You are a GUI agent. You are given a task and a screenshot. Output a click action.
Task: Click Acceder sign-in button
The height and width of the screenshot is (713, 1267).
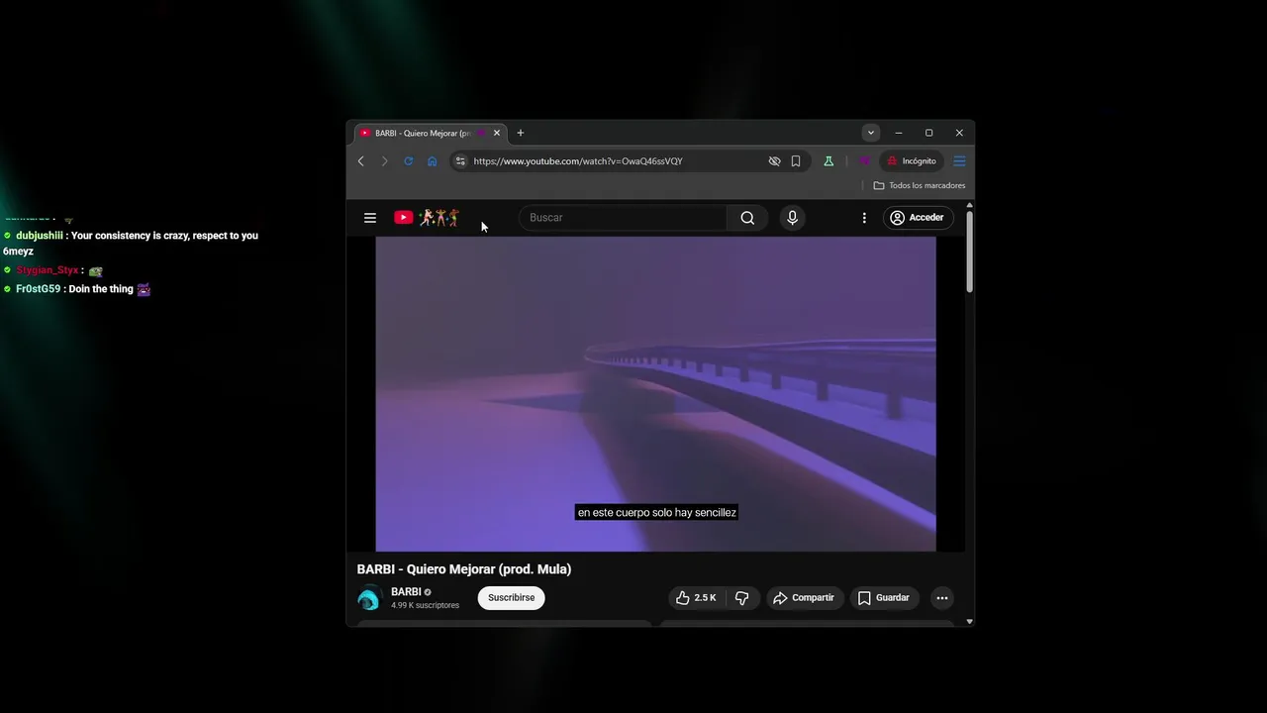coord(917,218)
